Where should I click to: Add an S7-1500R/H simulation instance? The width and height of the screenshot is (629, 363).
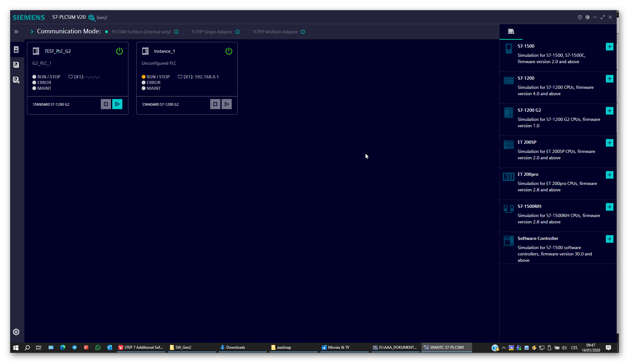(x=609, y=207)
